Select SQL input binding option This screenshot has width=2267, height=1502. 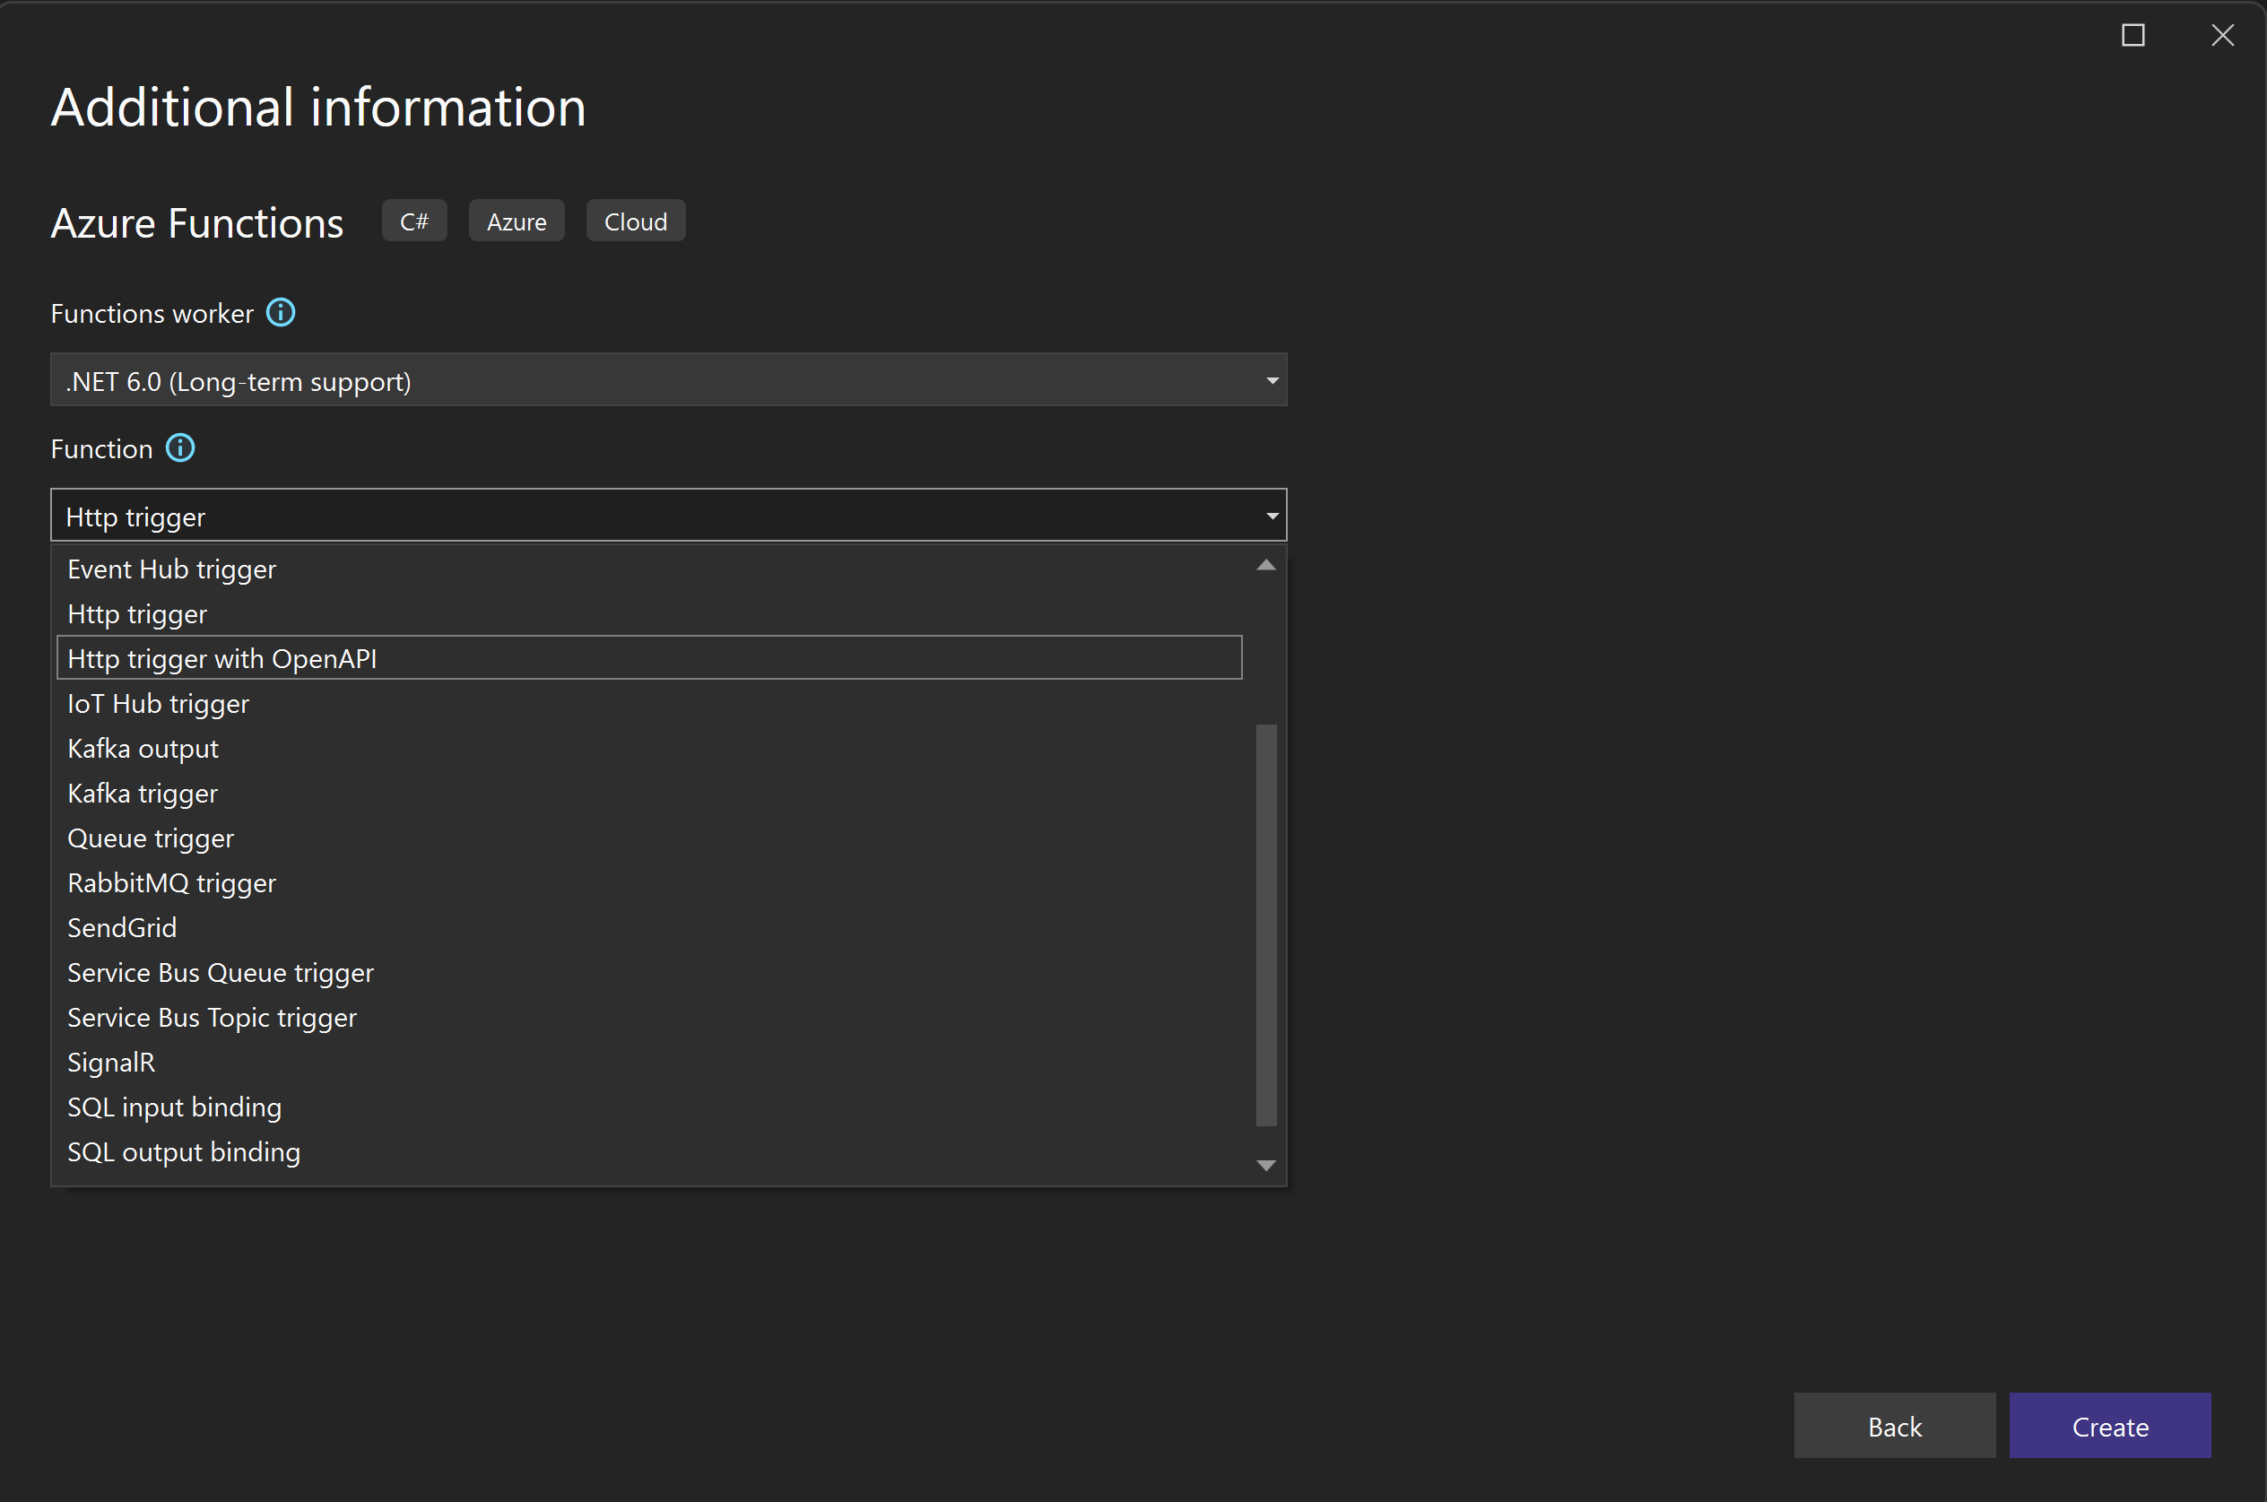click(x=174, y=1107)
